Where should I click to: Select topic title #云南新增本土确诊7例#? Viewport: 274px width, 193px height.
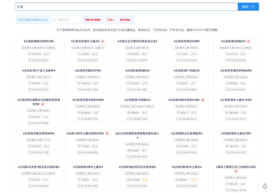point(236,134)
